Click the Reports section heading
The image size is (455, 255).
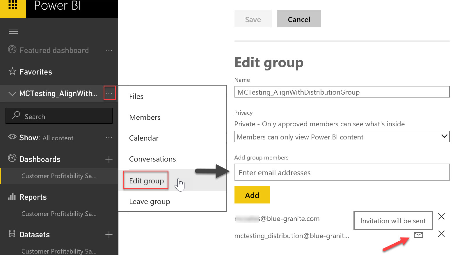point(33,197)
